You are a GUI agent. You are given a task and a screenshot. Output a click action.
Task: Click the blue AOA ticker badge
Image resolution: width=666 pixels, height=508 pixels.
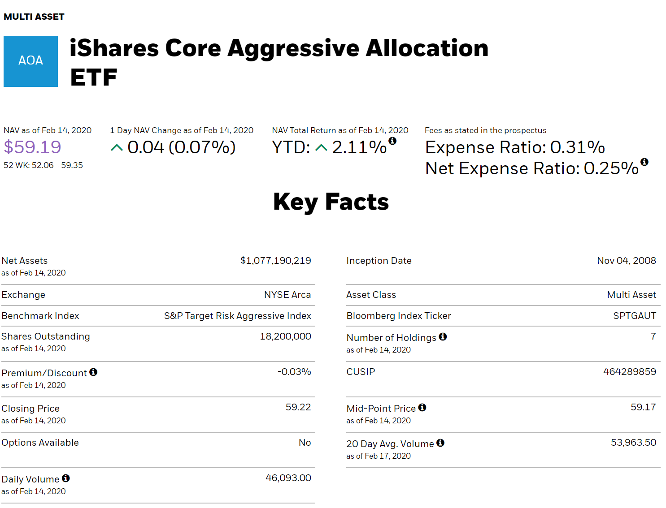pos(30,61)
